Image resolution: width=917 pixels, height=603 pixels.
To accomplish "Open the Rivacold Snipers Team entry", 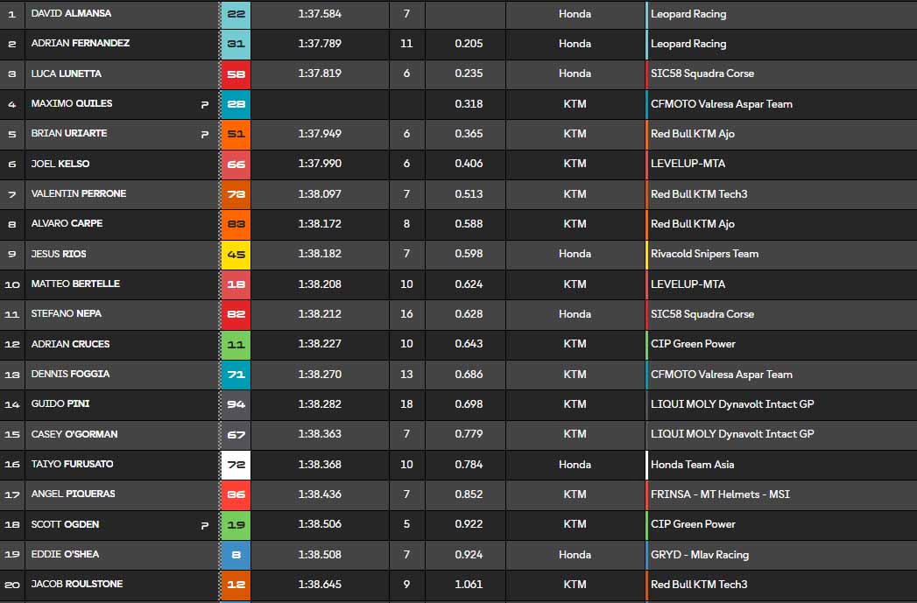I will (x=704, y=254).
